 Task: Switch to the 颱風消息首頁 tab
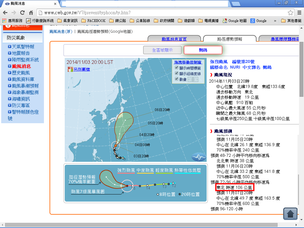[174, 39]
